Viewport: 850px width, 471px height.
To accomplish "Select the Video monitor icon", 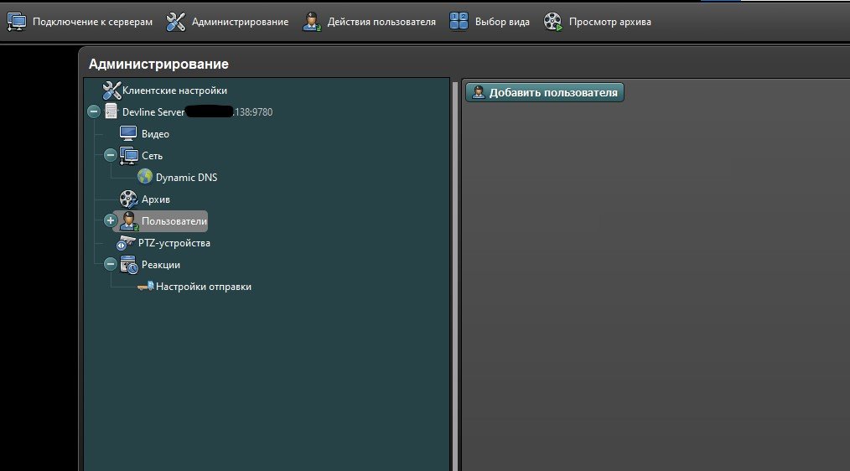I will coord(128,134).
